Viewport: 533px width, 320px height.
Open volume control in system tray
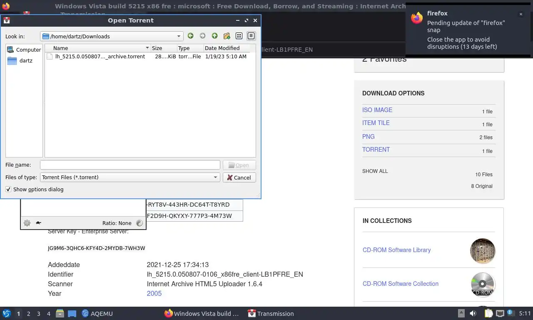click(x=473, y=313)
